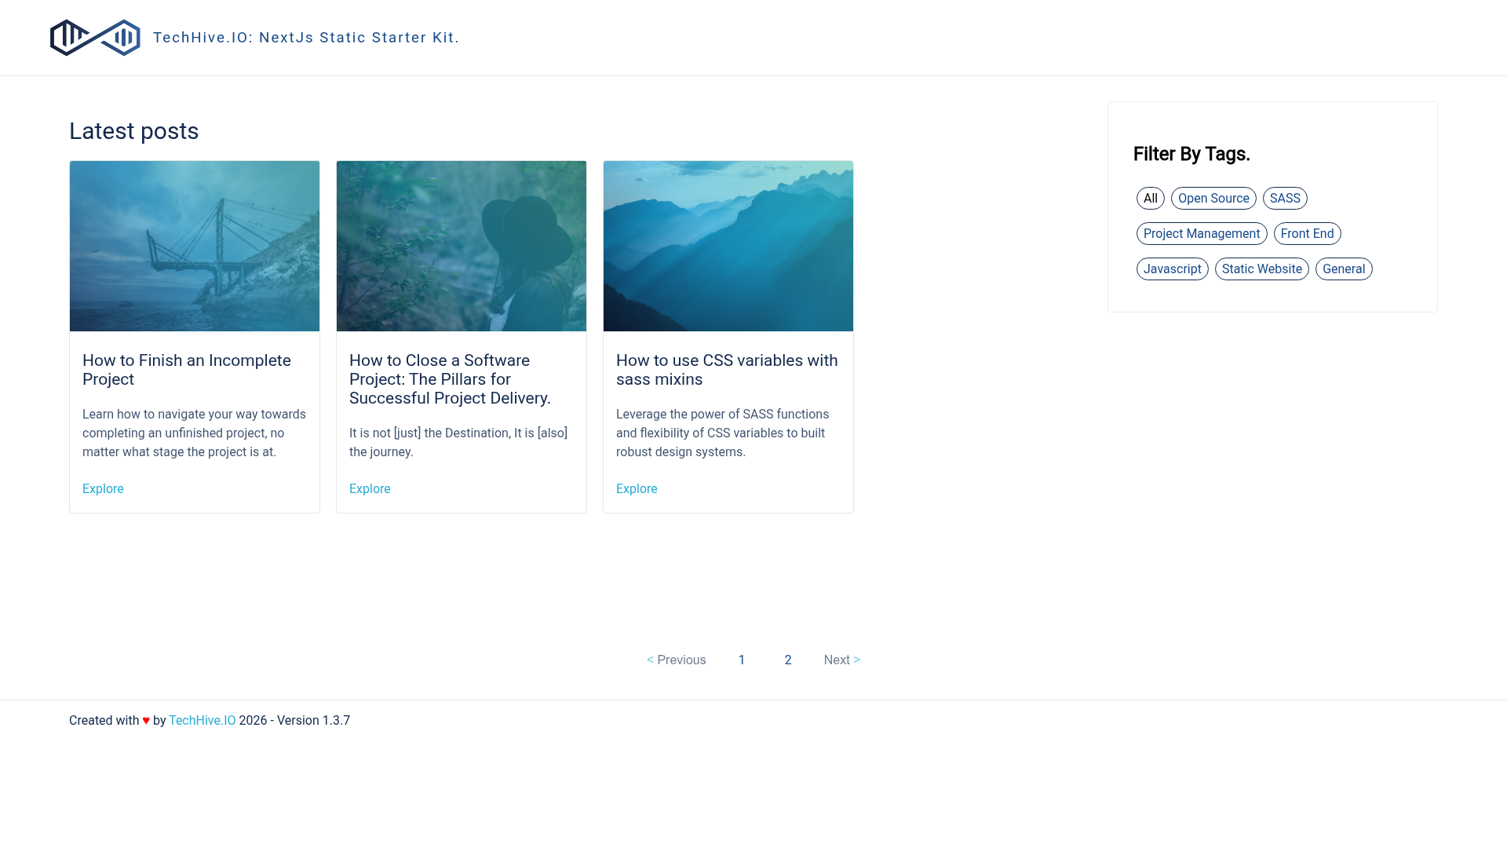Screen dimensions: 1507x848
Task: Open the bridge image of Incomplete Project post
Action: click(195, 247)
